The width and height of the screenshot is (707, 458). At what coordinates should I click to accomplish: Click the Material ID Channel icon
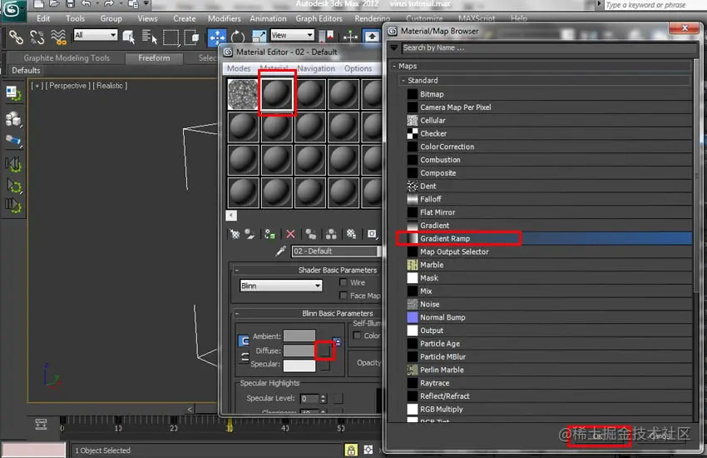[x=372, y=234]
